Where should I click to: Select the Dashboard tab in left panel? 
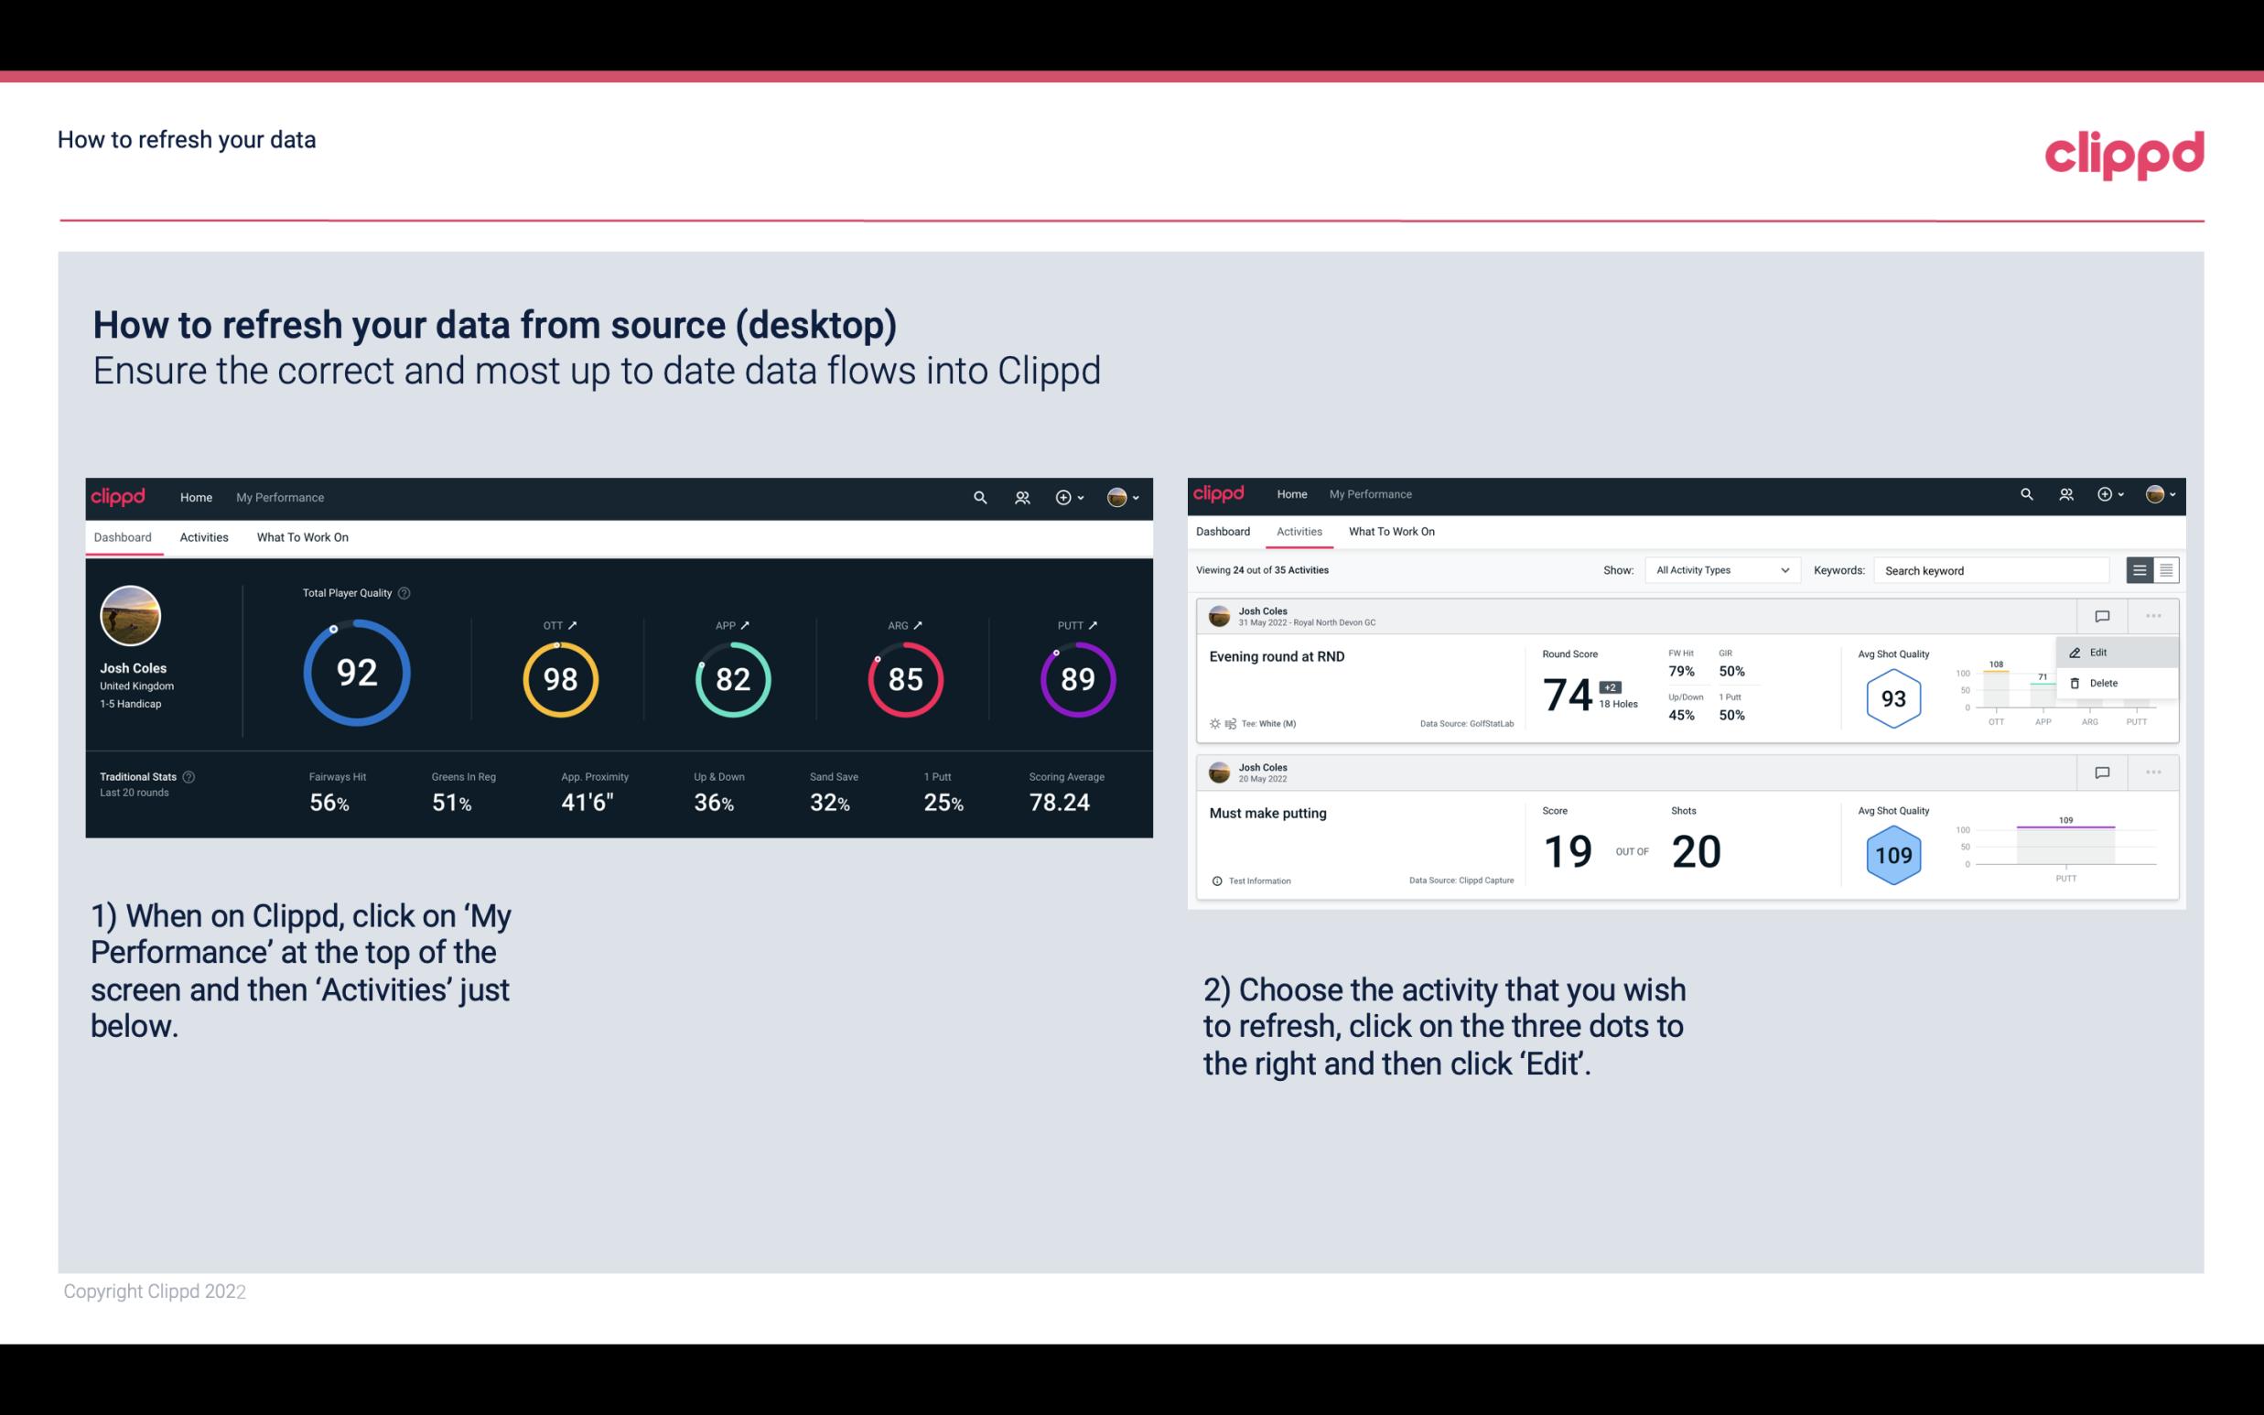click(x=124, y=535)
